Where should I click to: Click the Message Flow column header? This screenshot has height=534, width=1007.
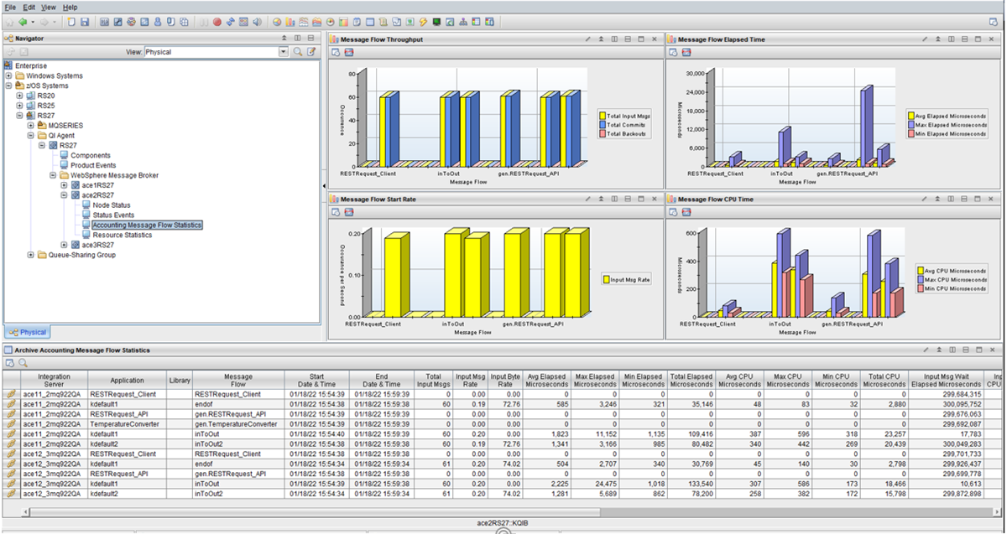[x=237, y=381]
